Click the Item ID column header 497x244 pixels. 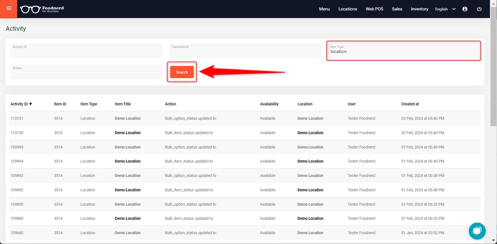(60, 104)
